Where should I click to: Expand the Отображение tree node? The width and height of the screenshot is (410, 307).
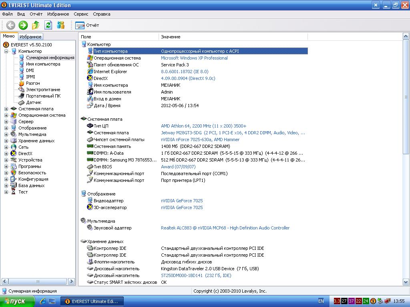tap(6, 128)
